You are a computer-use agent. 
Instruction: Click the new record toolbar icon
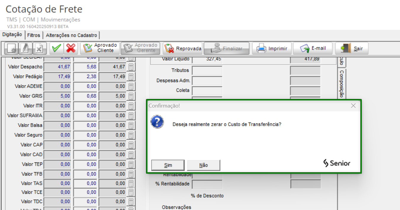[x=12, y=48]
